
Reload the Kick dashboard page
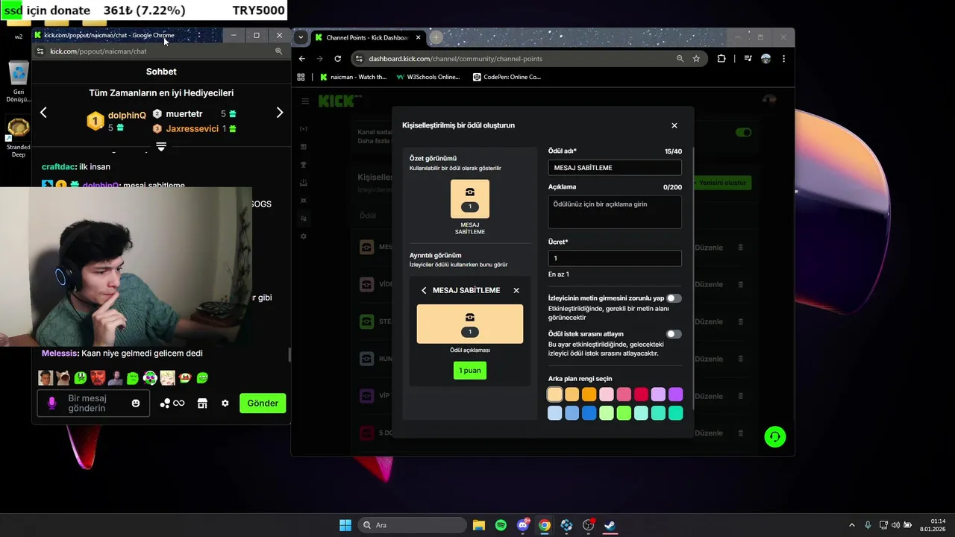coord(337,59)
